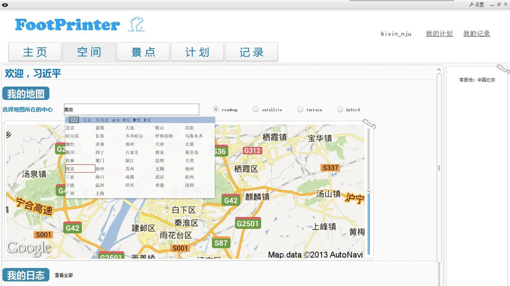Viewport: 510px width, 286px height.
Task: Choose 广州 from the city list
Action: 70,193
